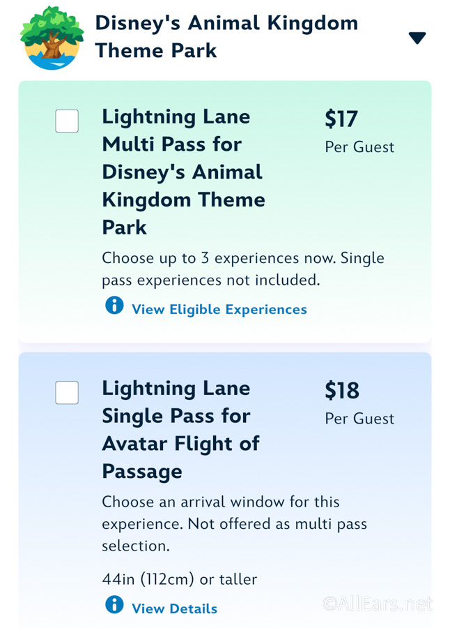
Task: Check the Single Pass Avatar Flight checkbox
Action: click(x=67, y=392)
